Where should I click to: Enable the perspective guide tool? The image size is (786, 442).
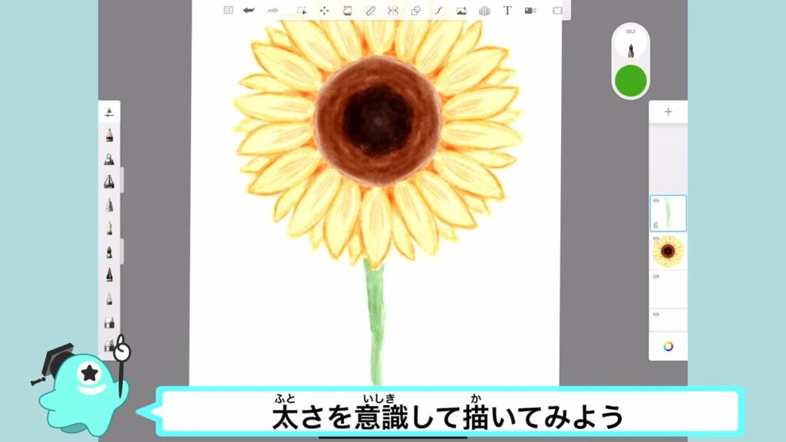[x=484, y=11]
